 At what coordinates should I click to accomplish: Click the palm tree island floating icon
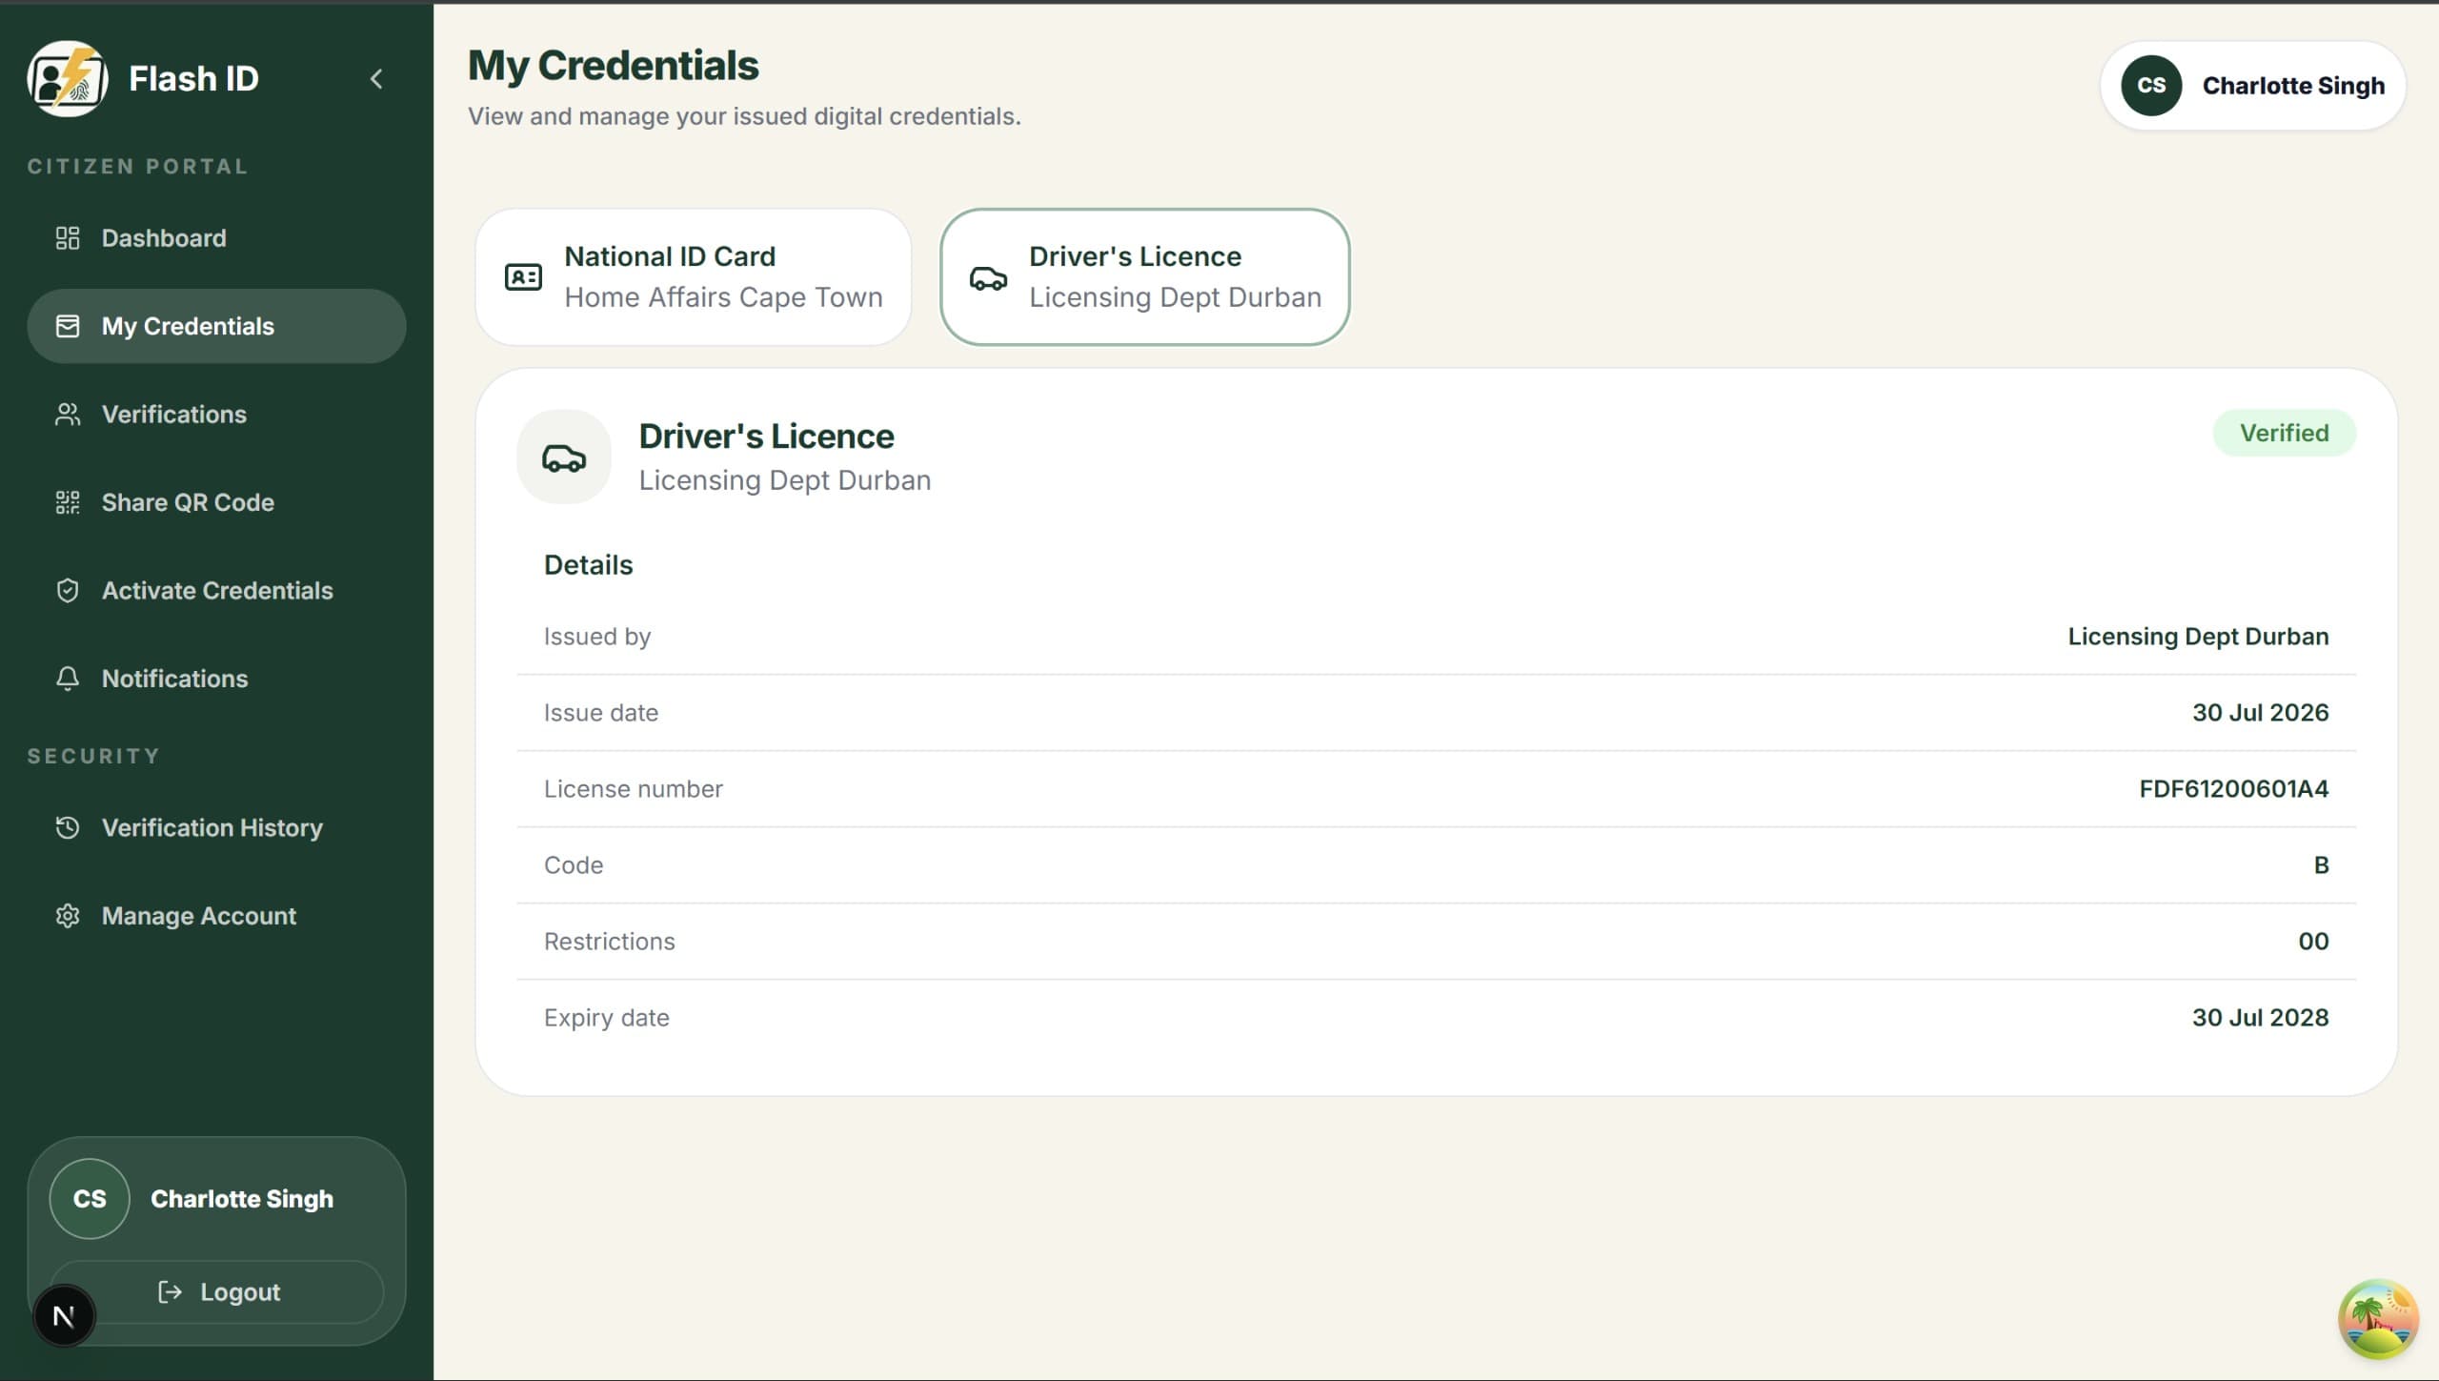(x=2378, y=1319)
